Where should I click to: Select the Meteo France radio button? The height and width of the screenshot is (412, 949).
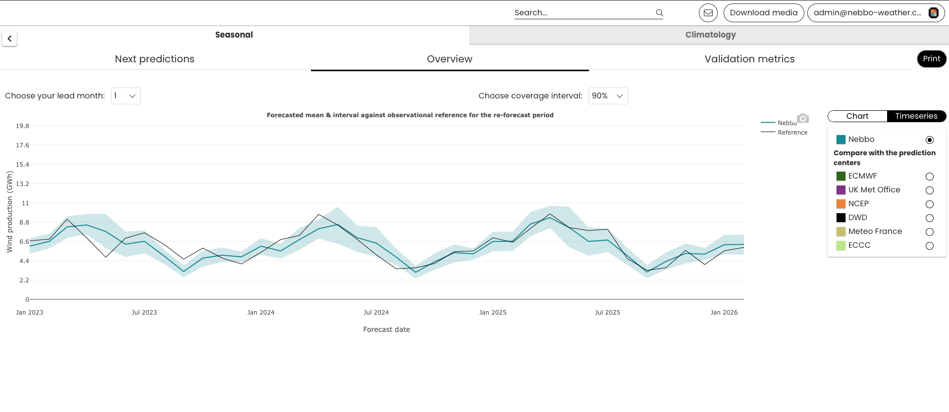pos(930,232)
